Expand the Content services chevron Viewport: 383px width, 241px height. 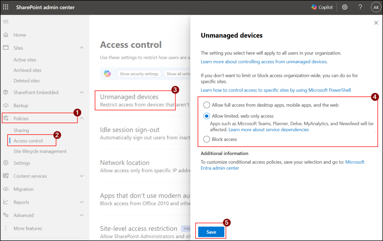[x=82, y=176]
